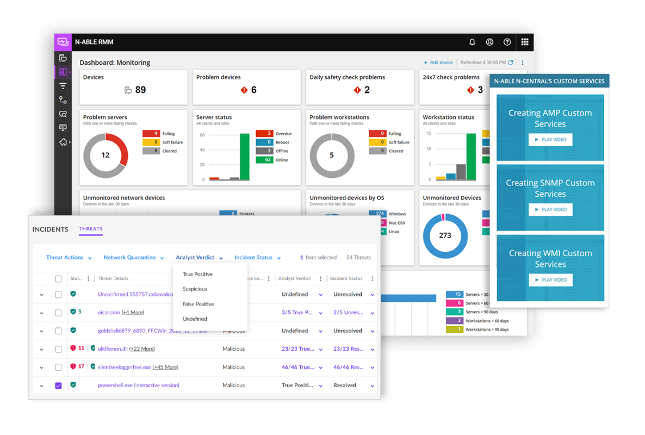Viewport: 645px width, 435px height.
Task: Uncheck the powershell.exe threat checkbox
Action: point(58,386)
